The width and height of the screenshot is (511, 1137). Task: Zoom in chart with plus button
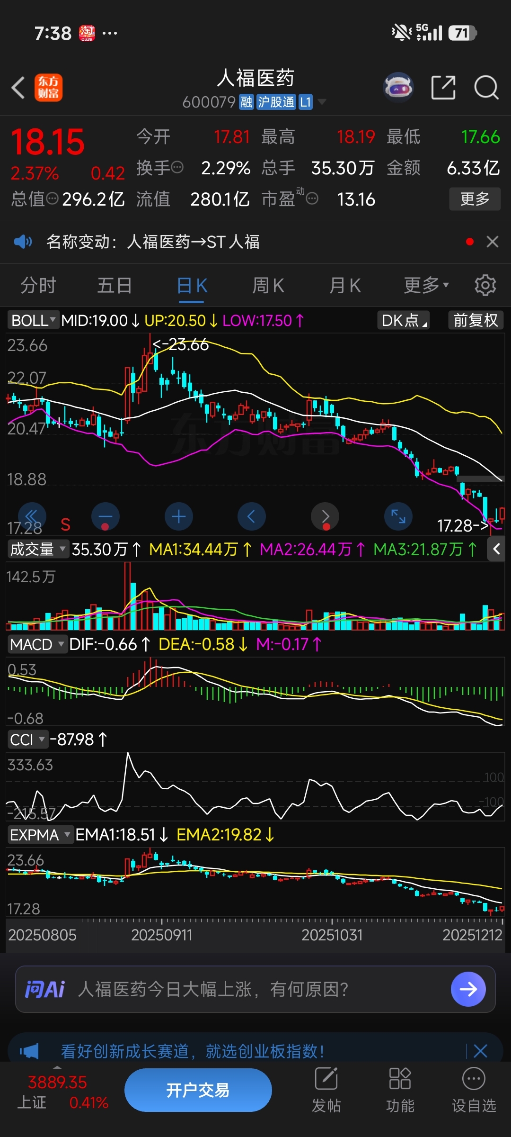[178, 516]
